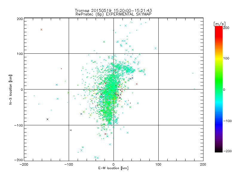Viewport: 239px width, 179px height.
Task: Click the y-axis tick label '0'
Action: [x=22, y=89]
